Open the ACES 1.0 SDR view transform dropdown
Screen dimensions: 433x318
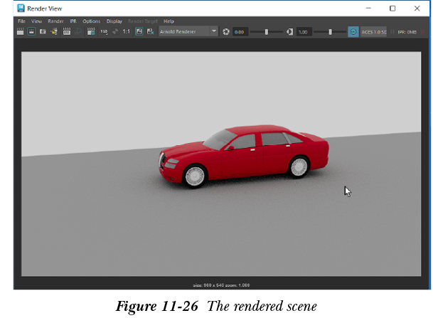(374, 32)
